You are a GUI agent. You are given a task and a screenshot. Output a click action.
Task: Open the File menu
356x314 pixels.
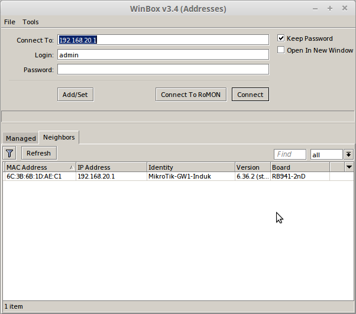pos(9,22)
